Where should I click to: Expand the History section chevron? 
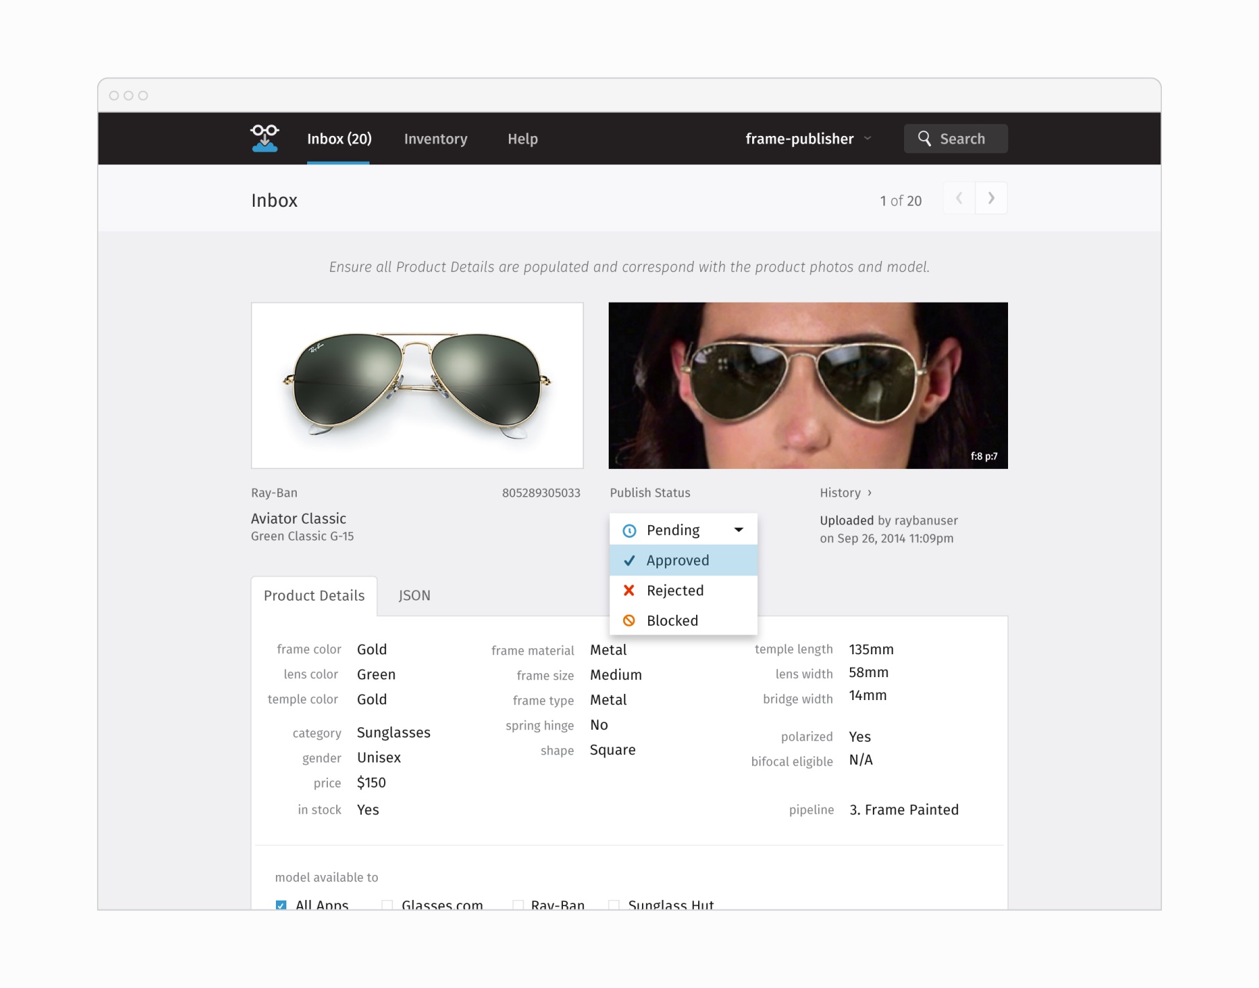click(x=871, y=493)
